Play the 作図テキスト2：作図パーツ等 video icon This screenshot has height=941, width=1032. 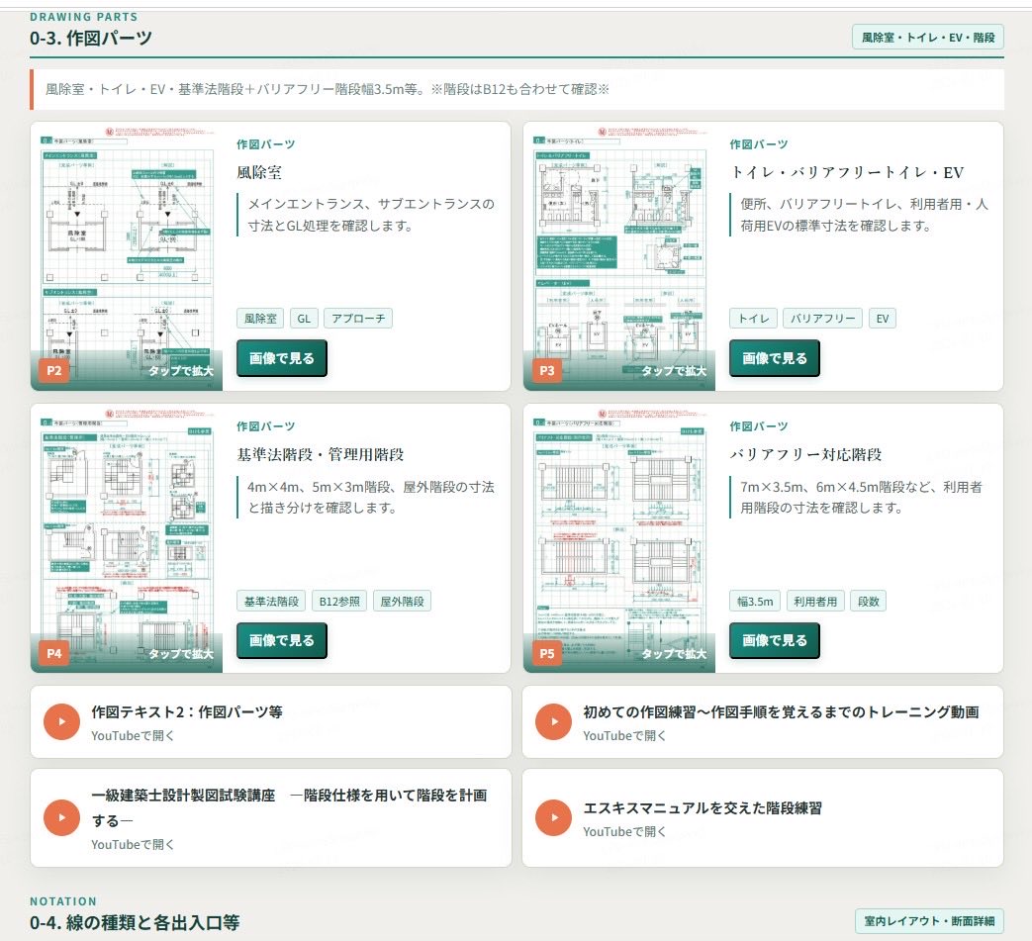tap(62, 722)
